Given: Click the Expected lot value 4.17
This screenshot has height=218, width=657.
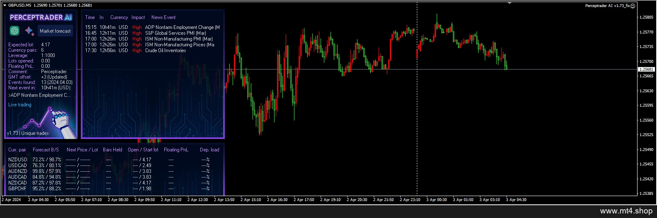Looking at the screenshot, I should point(46,45).
